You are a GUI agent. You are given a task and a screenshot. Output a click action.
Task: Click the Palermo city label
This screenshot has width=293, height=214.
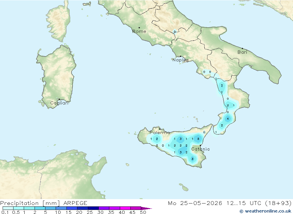click(x=160, y=133)
